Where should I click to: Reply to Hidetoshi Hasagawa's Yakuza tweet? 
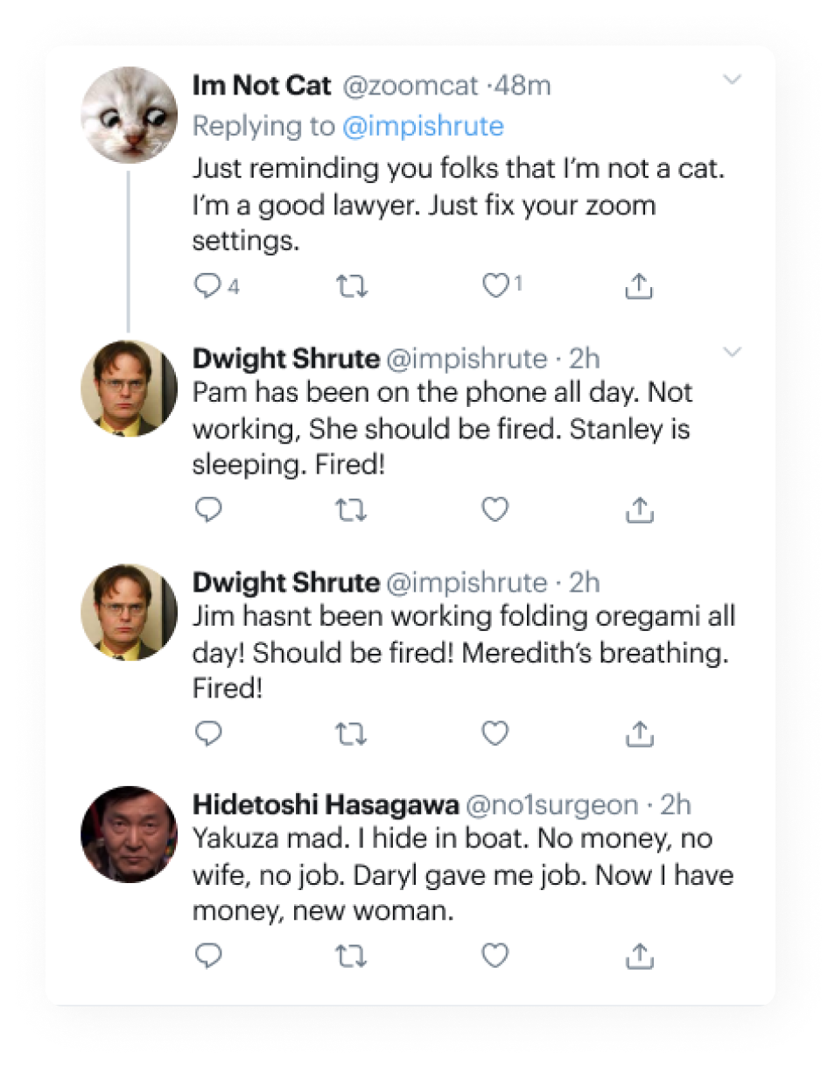point(207,957)
